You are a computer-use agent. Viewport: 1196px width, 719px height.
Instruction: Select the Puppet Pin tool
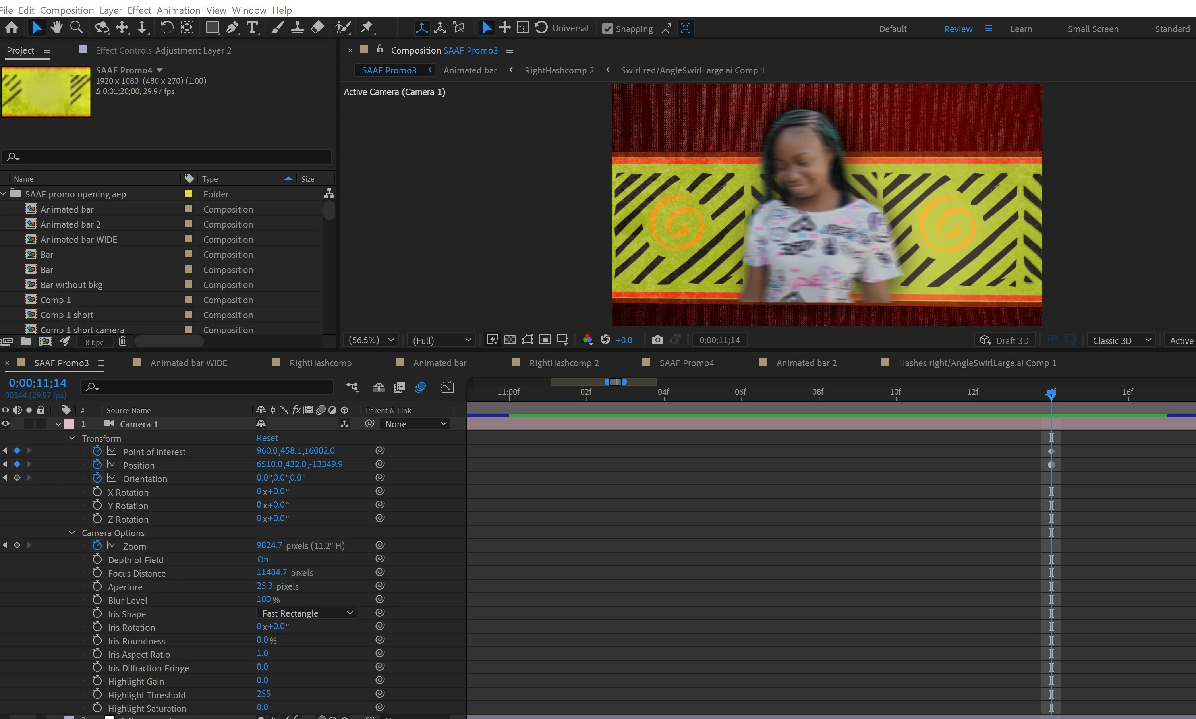[367, 28]
